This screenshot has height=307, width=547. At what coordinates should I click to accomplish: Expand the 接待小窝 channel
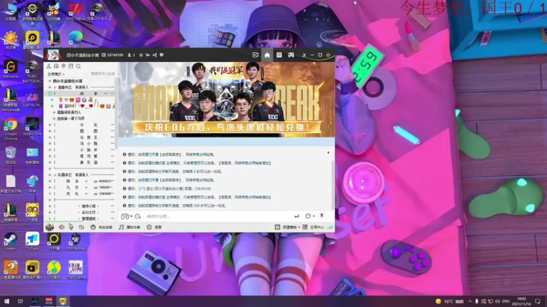[x=50, y=206]
